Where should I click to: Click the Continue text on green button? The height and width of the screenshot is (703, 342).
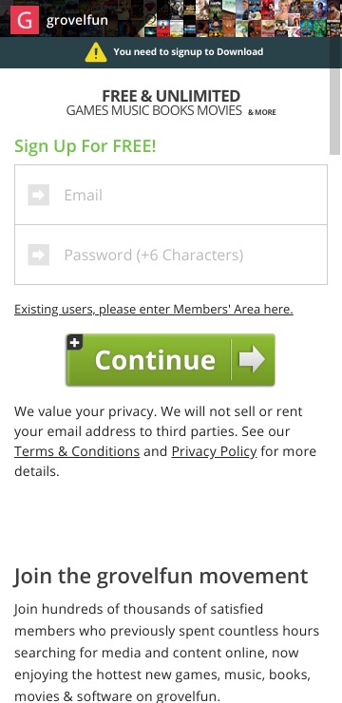[155, 360]
